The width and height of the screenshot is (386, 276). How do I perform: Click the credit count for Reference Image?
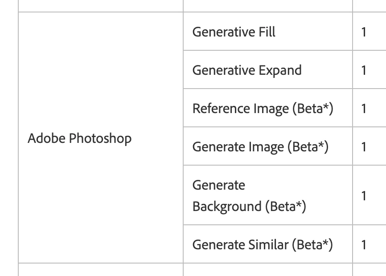(x=364, y=109)
